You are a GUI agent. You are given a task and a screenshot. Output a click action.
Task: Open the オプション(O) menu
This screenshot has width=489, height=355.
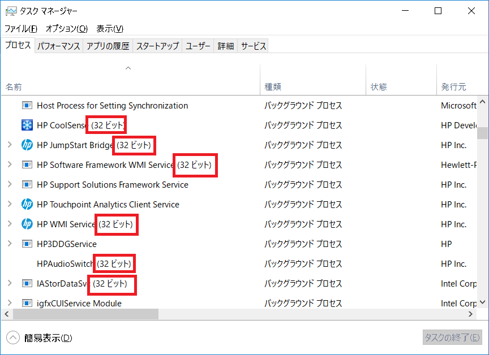click(x=67, y=29)
